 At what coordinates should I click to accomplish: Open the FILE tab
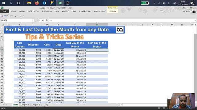coord(4,11)
